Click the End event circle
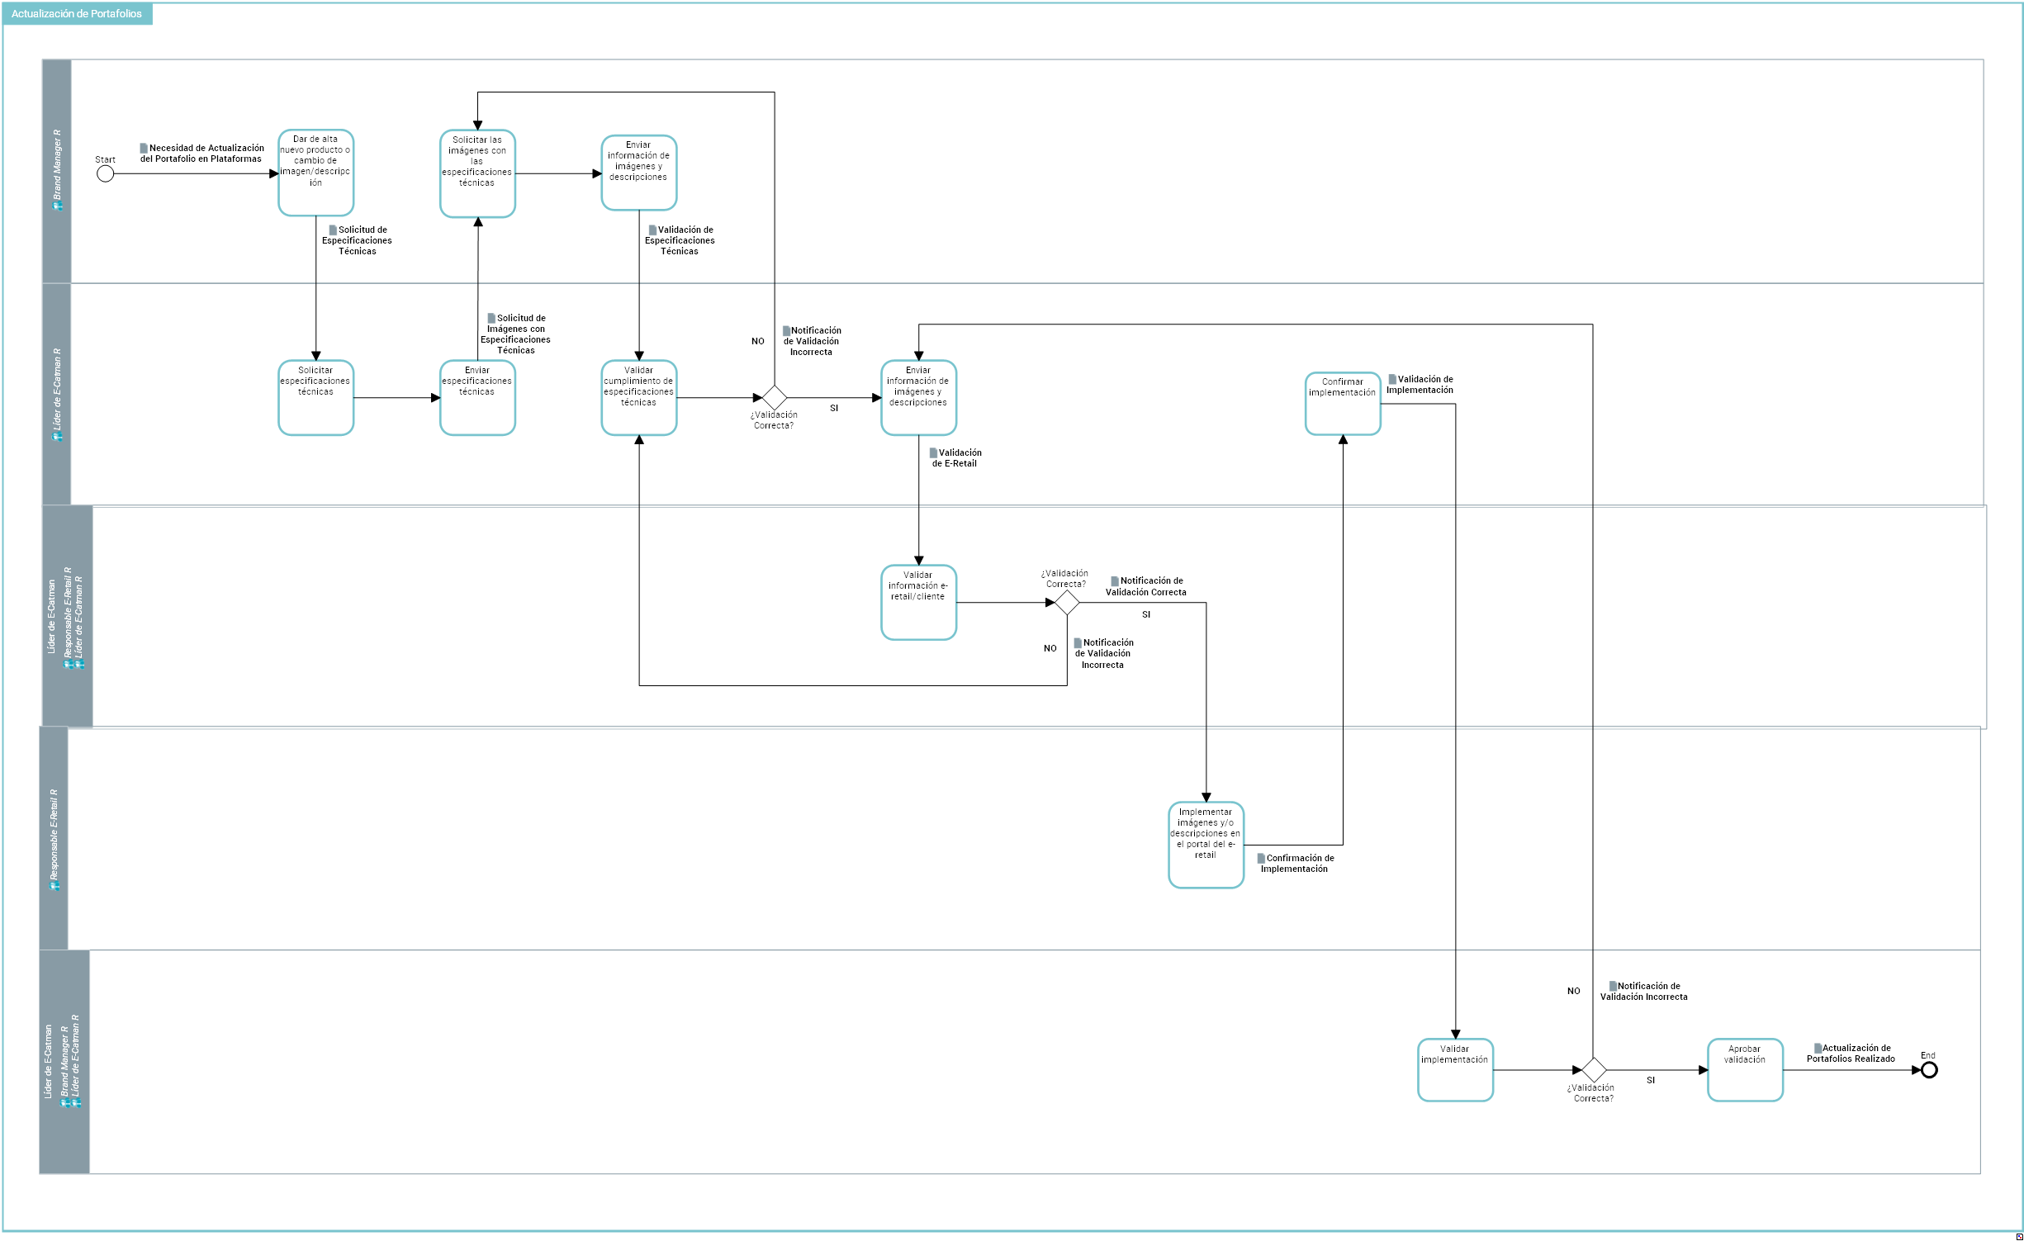The height and width of the screenshot is (1241, 2024). click(x=1929, y=1070)
